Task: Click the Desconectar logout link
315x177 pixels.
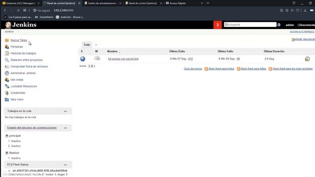Action: pos(307,25)
